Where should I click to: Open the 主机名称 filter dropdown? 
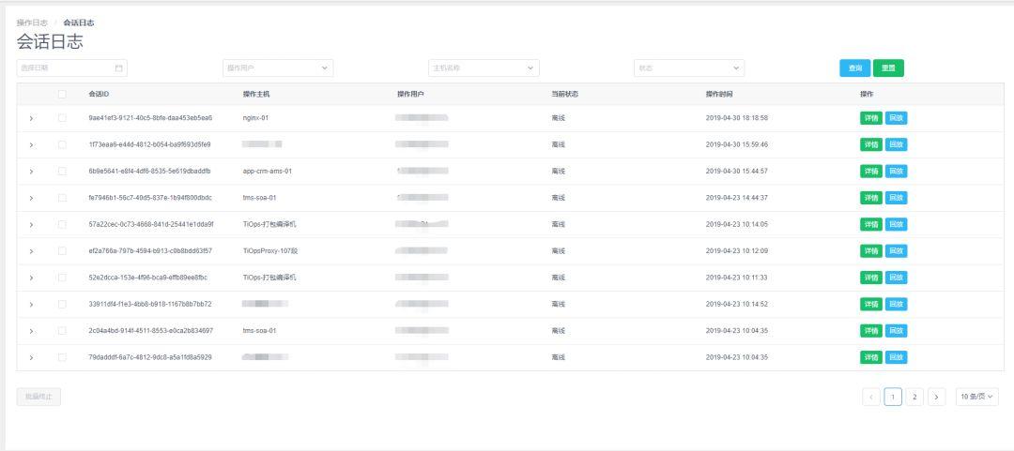tap(484, 68)
